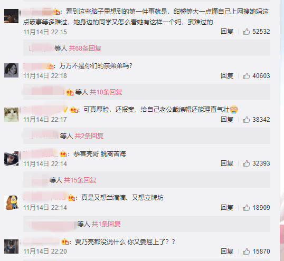This screenshot has height=261, width=284.
Task: Like the comment with 18909 likes
Action: pos(247,208)
